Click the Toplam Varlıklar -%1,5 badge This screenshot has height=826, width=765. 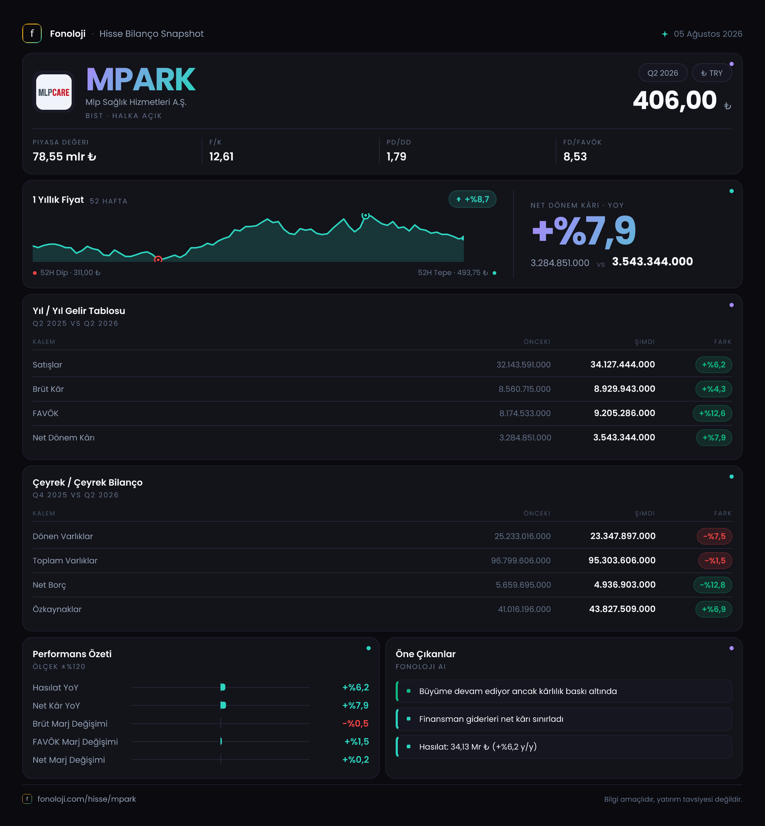(715, 561)
